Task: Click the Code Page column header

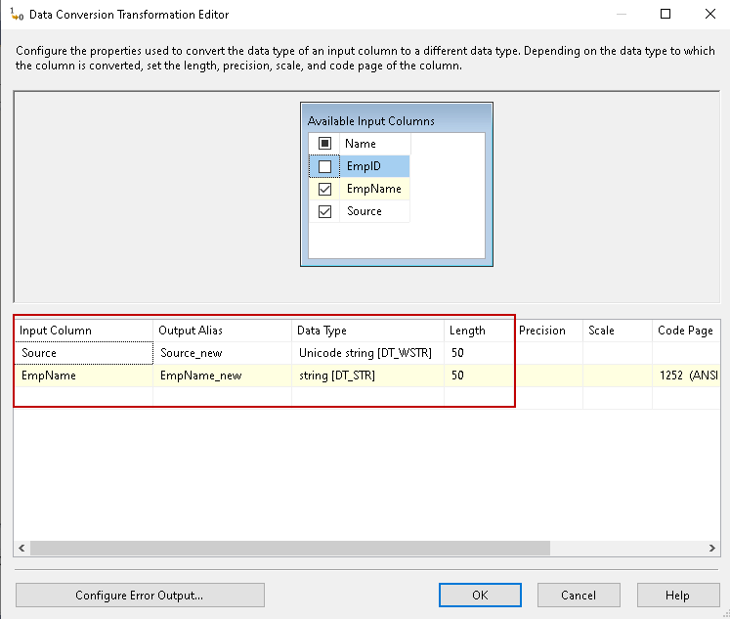Action: [x=687, y=331]
